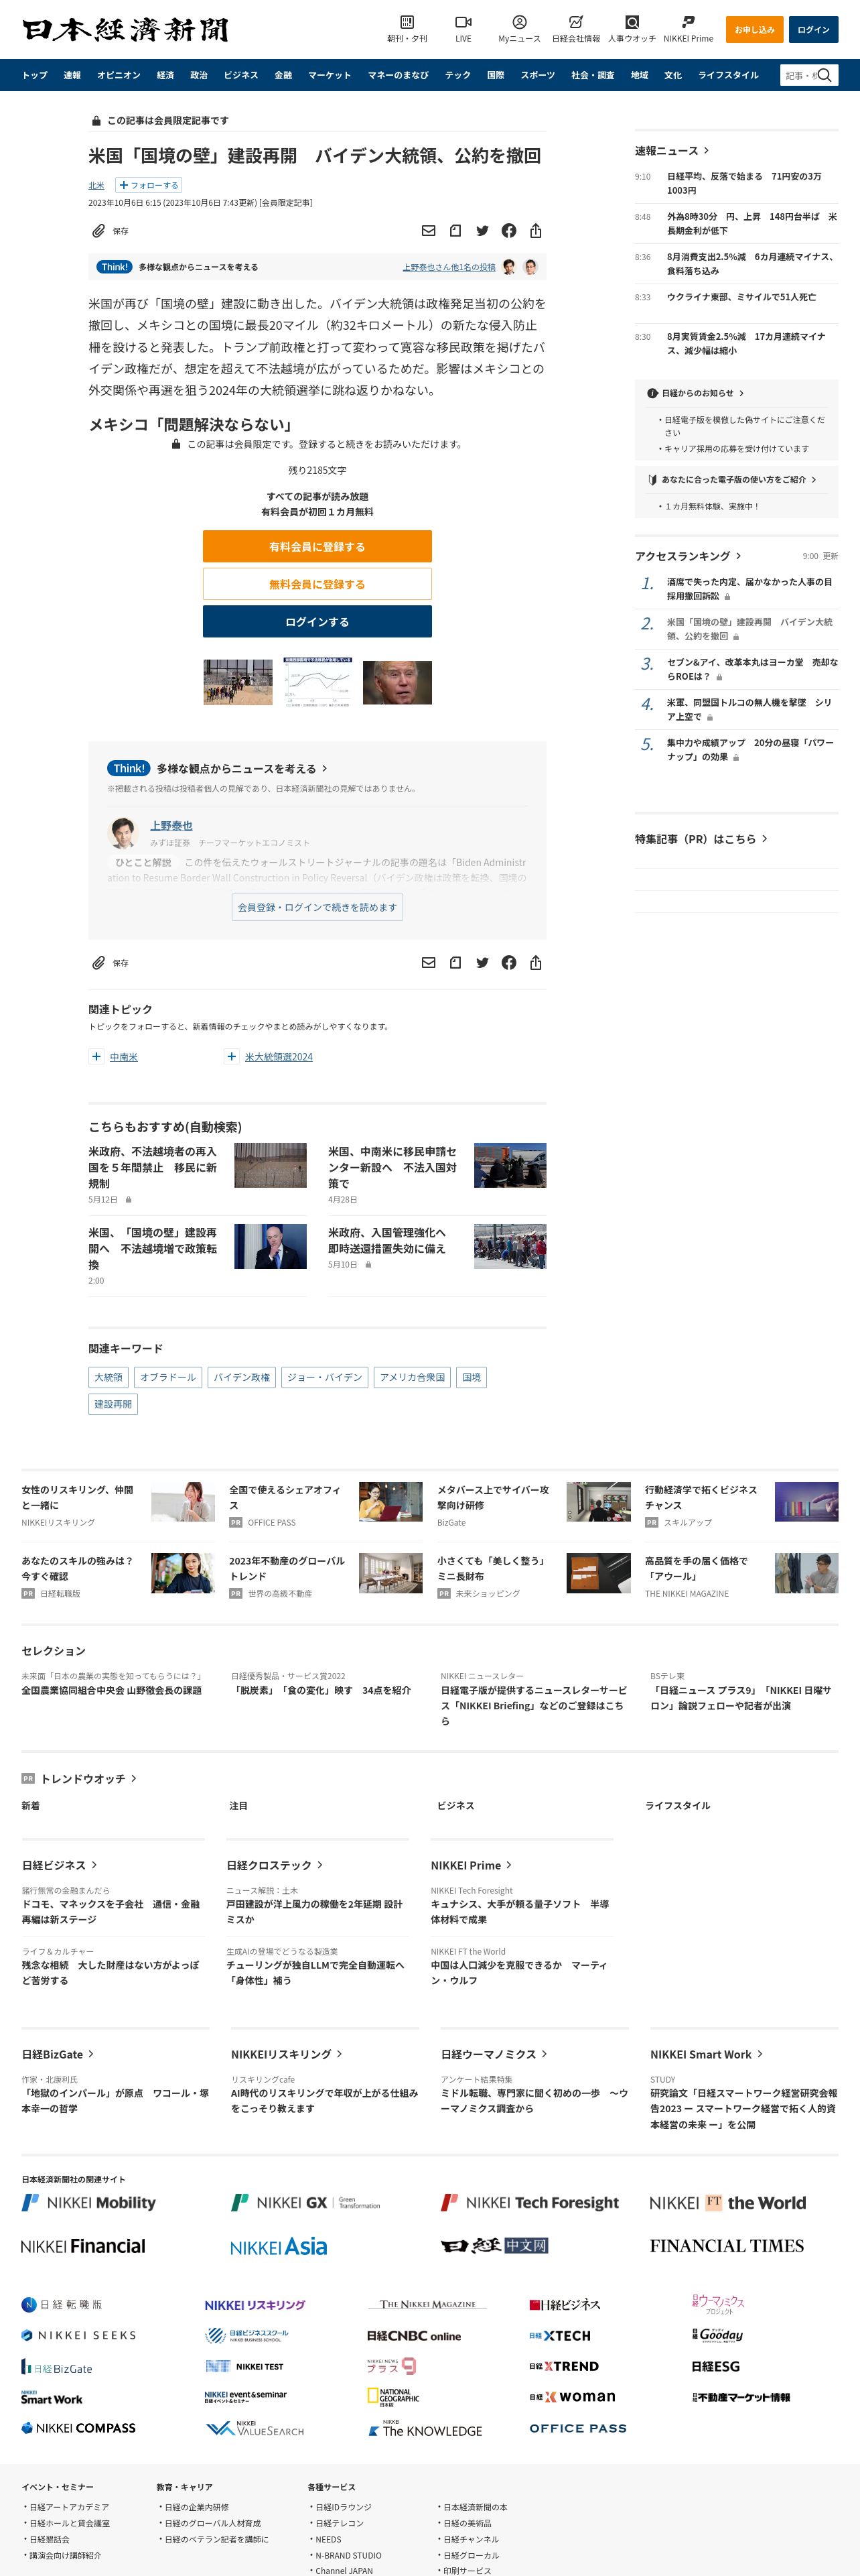Viewport: 860px width, 2576px height.
Task: Select スポーツ in navigation bar
Action: (x=537, y=75)
